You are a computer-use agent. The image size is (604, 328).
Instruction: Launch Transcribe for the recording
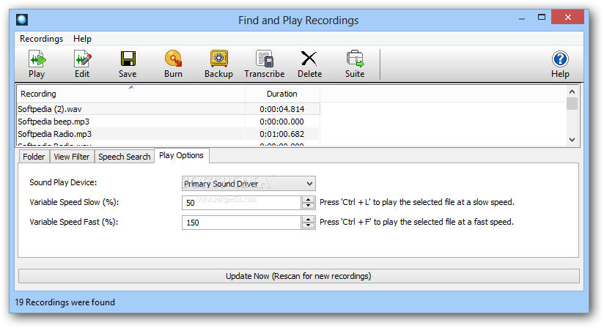click(x=264, y=64)
